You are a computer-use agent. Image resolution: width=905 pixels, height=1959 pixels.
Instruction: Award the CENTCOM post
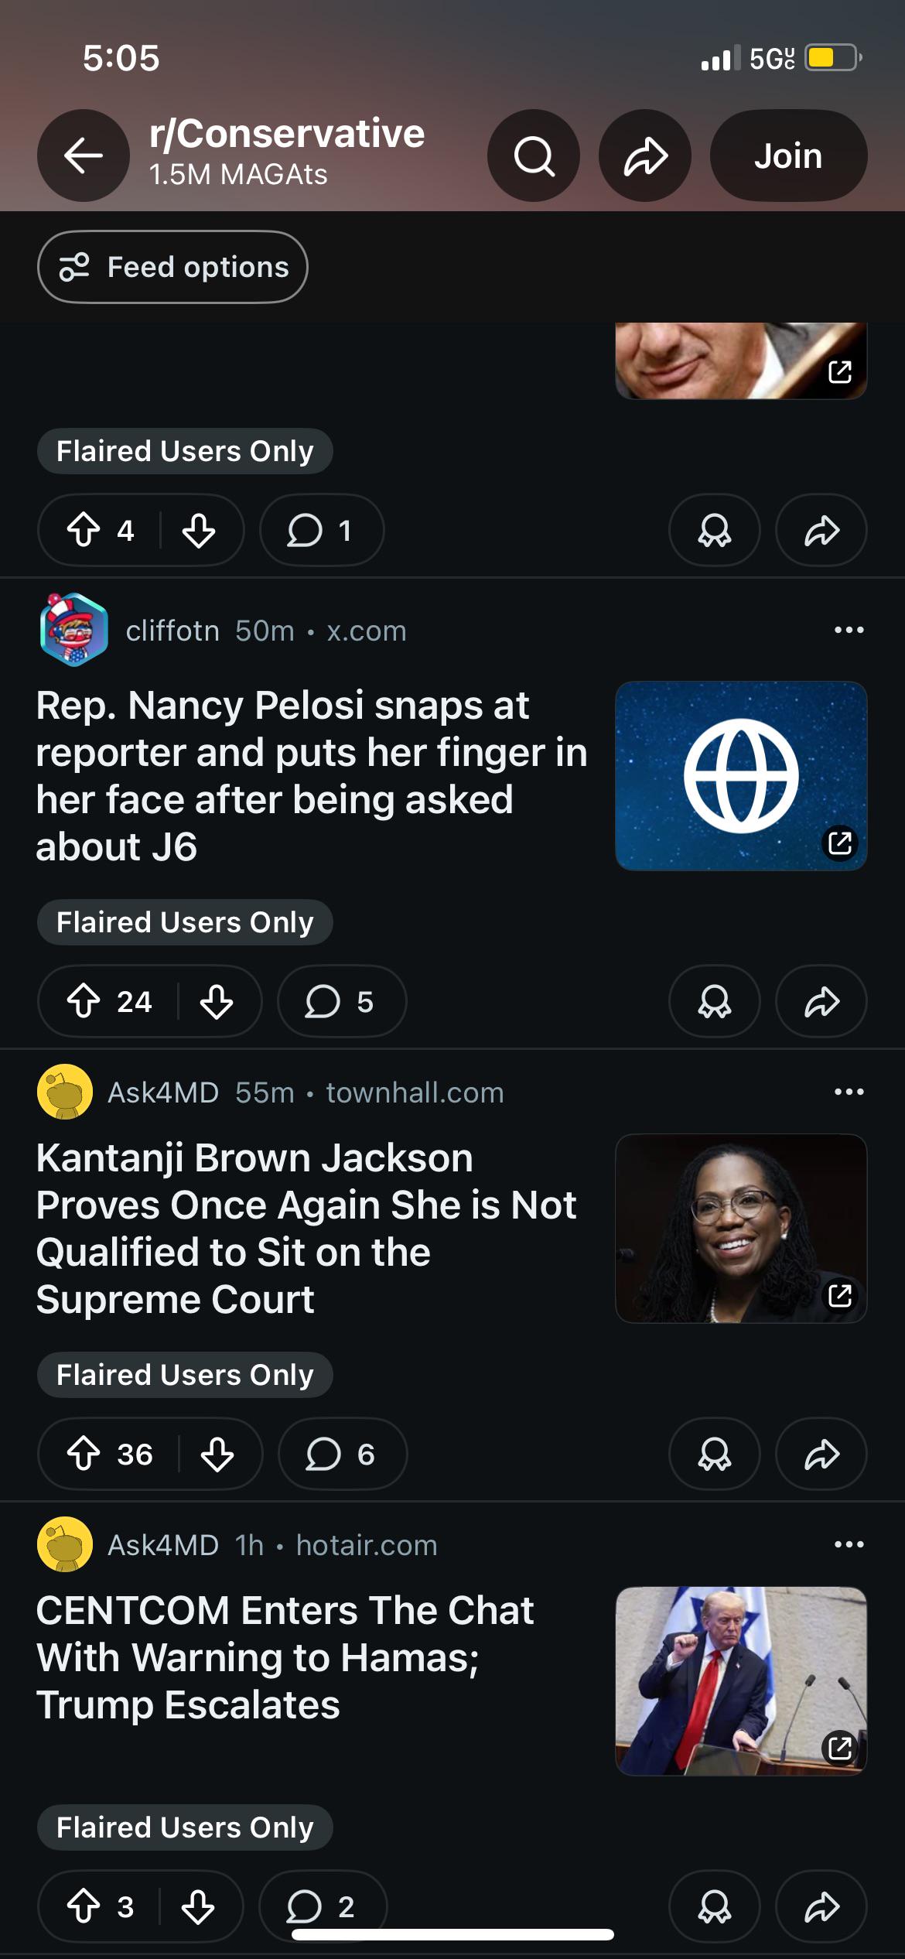pos(714,1907)
